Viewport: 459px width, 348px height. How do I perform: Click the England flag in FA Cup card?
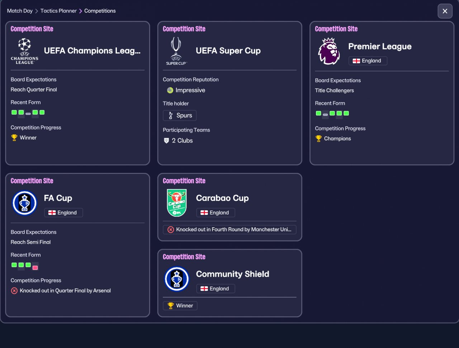click(52, 213)
